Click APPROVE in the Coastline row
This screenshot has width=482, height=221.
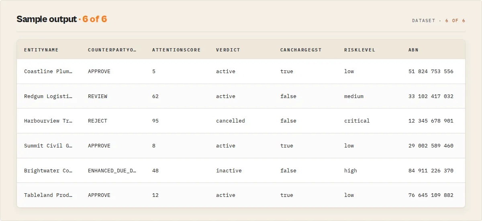[99, 72]
